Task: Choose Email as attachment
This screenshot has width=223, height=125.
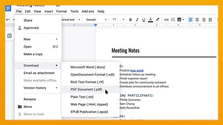Action: 38,73
